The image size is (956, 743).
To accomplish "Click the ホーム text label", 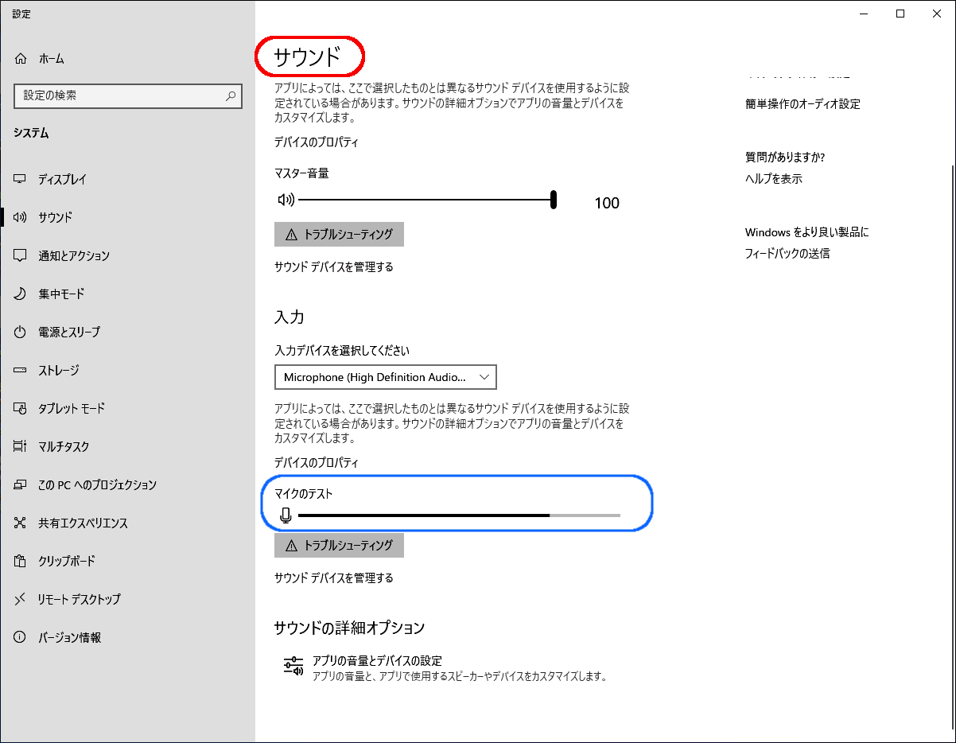I will (51, 59).
